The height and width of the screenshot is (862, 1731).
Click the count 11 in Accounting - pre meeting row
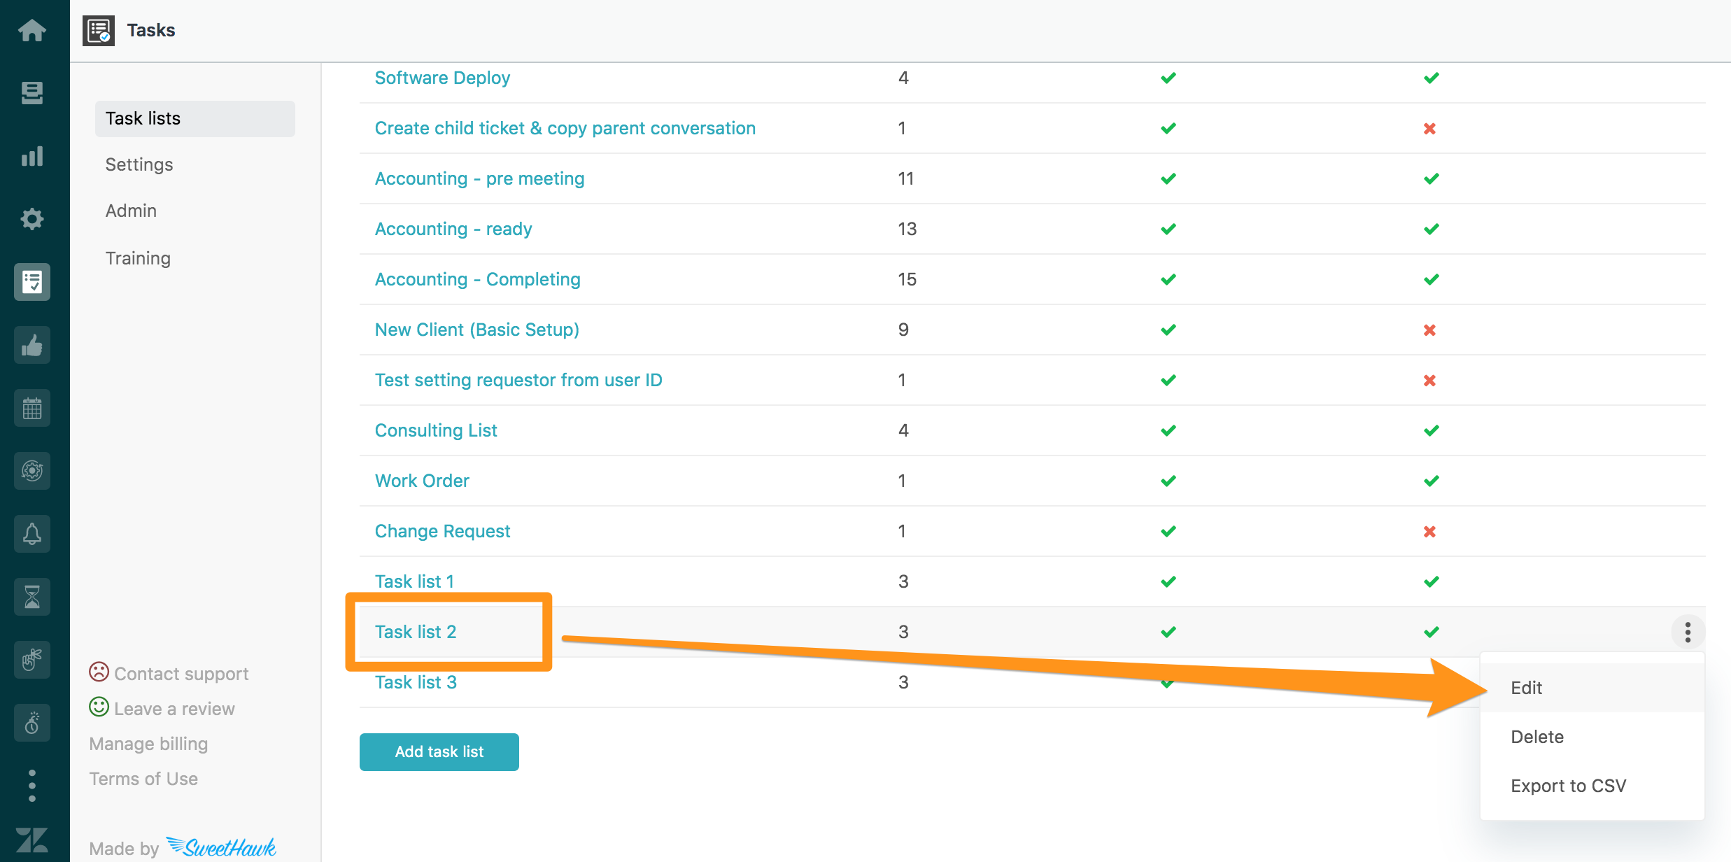(906, 178)
